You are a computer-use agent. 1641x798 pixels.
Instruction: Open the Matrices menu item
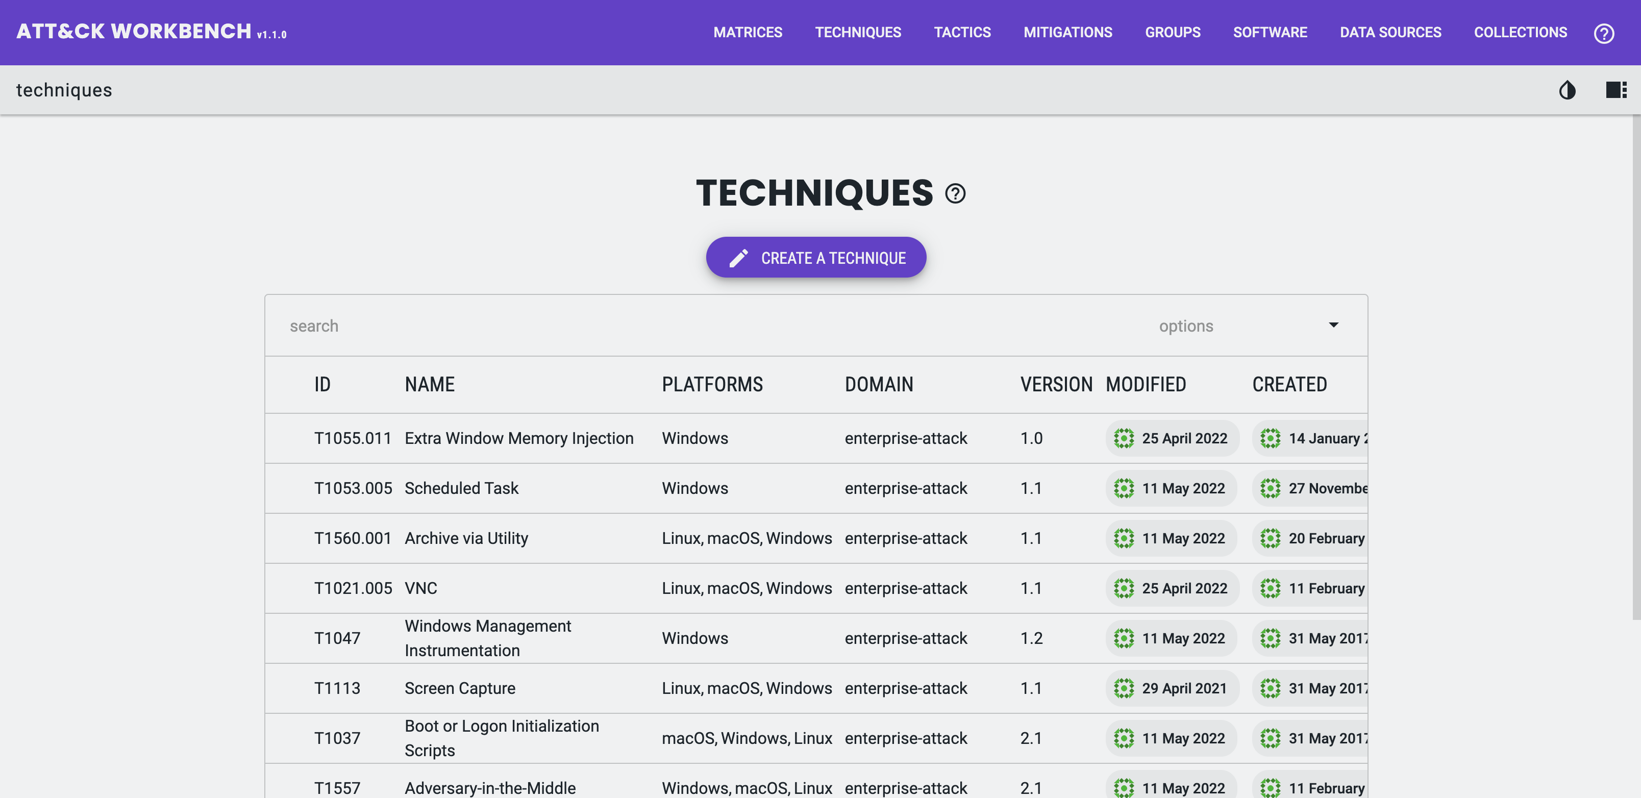point(747,33)
